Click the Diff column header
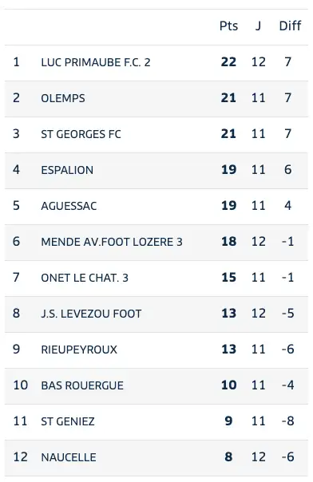 (290, 26)
